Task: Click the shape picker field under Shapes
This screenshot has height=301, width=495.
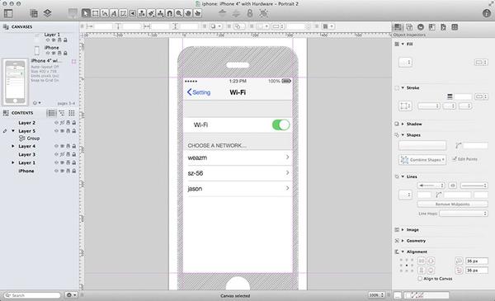Action: click(x=422, y=145)
